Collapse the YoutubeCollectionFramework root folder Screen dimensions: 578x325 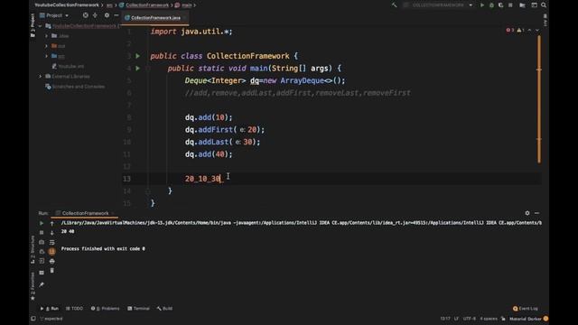40,26
